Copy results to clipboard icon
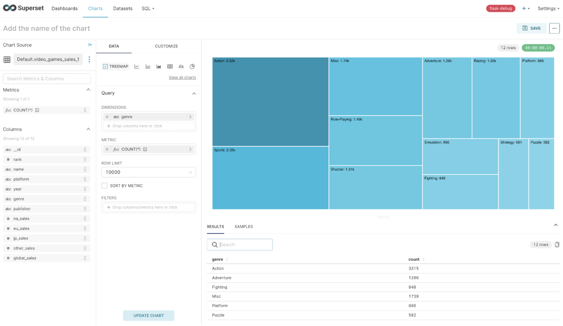The image size is (563, 326). click(557, 244)
